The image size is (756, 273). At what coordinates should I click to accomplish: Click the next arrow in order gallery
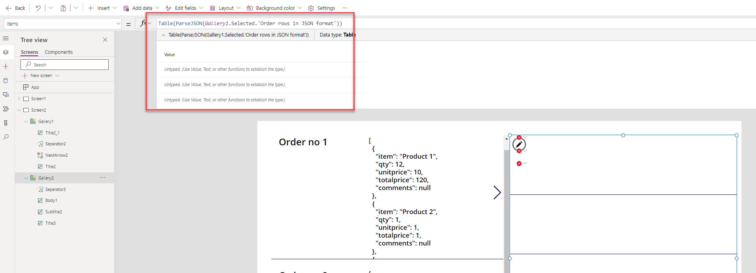coord(497,192)
